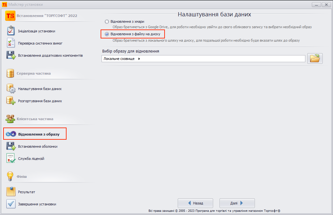Click the Результат notepad icon
333x215 pixels.
[11, 192]
